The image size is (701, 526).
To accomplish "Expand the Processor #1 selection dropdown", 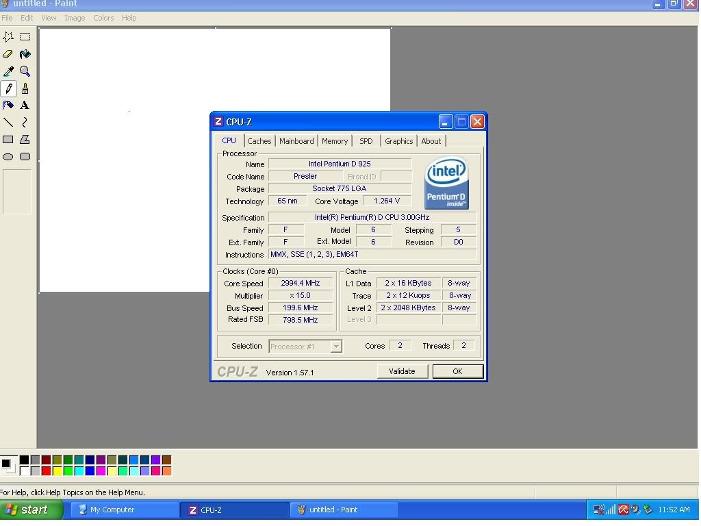I will 336,346.
